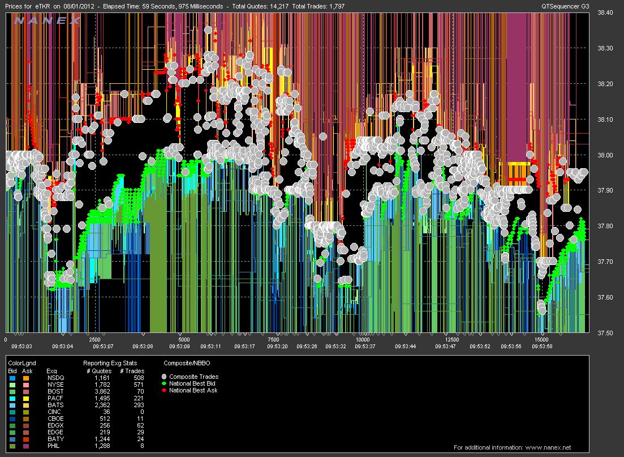Click the 'National Best Ask' legend label

coord(193,390)
